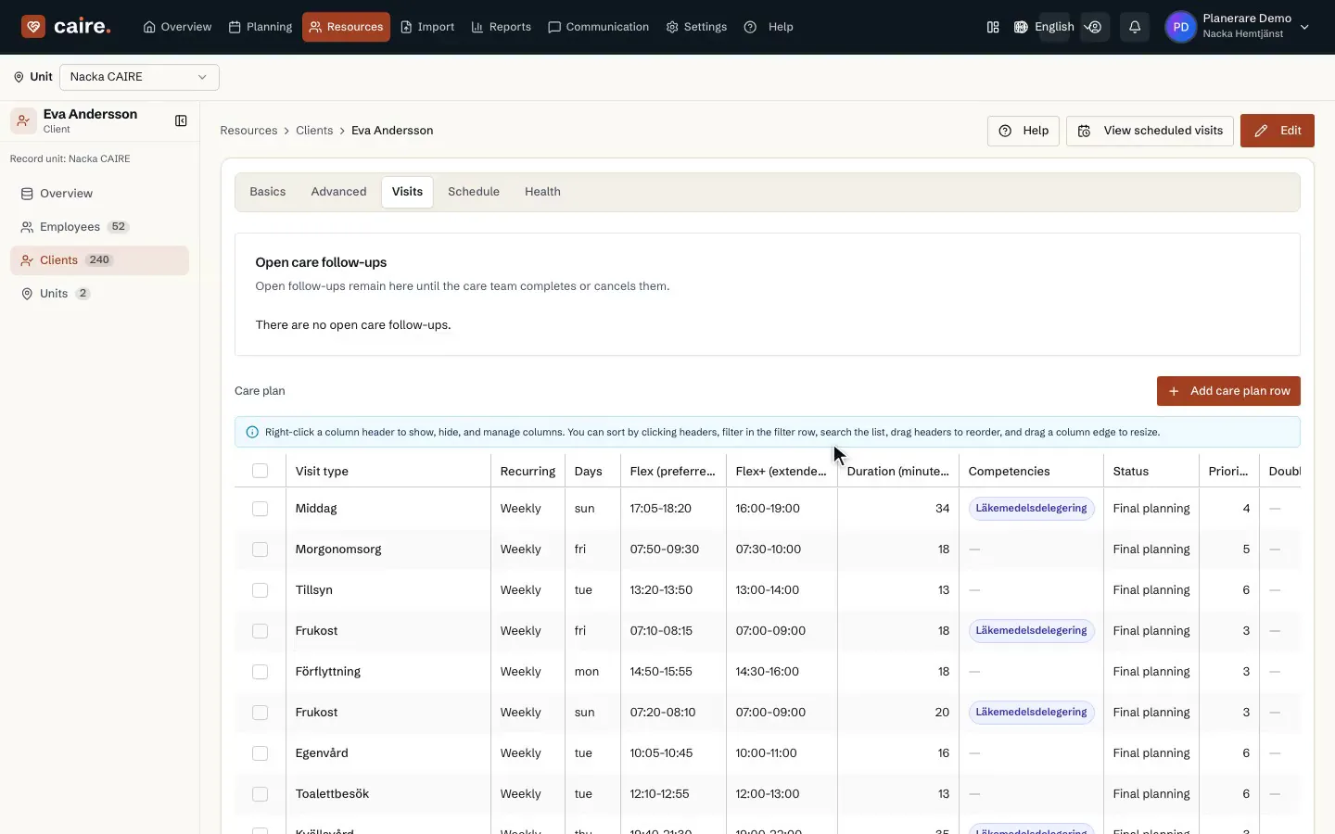The image size is (1335, 834).
Task: Switch to the Basics tab
Action: [268, 192]
